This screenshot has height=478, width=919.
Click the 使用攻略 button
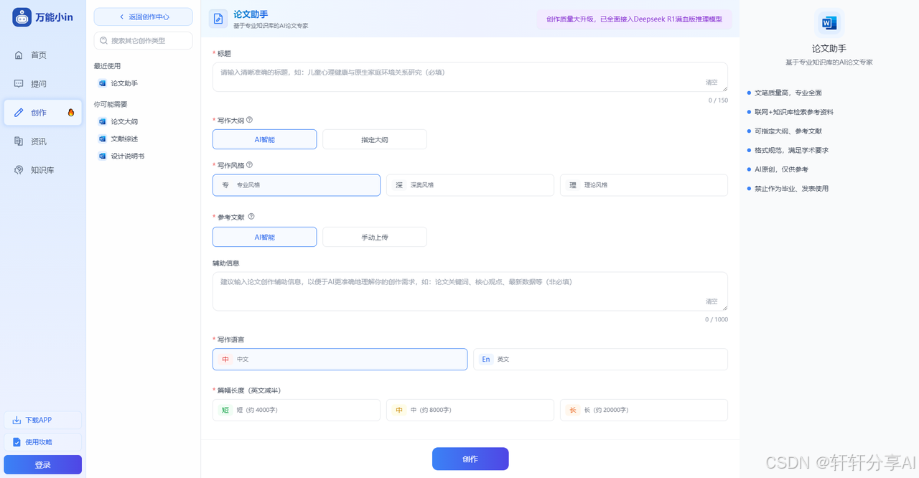(x=42, y=442)
